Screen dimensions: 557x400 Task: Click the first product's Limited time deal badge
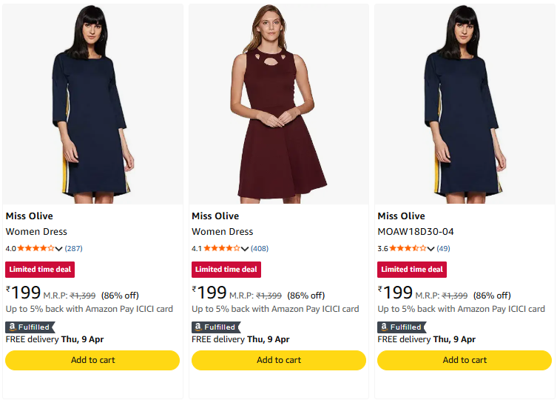coord(40,269)
